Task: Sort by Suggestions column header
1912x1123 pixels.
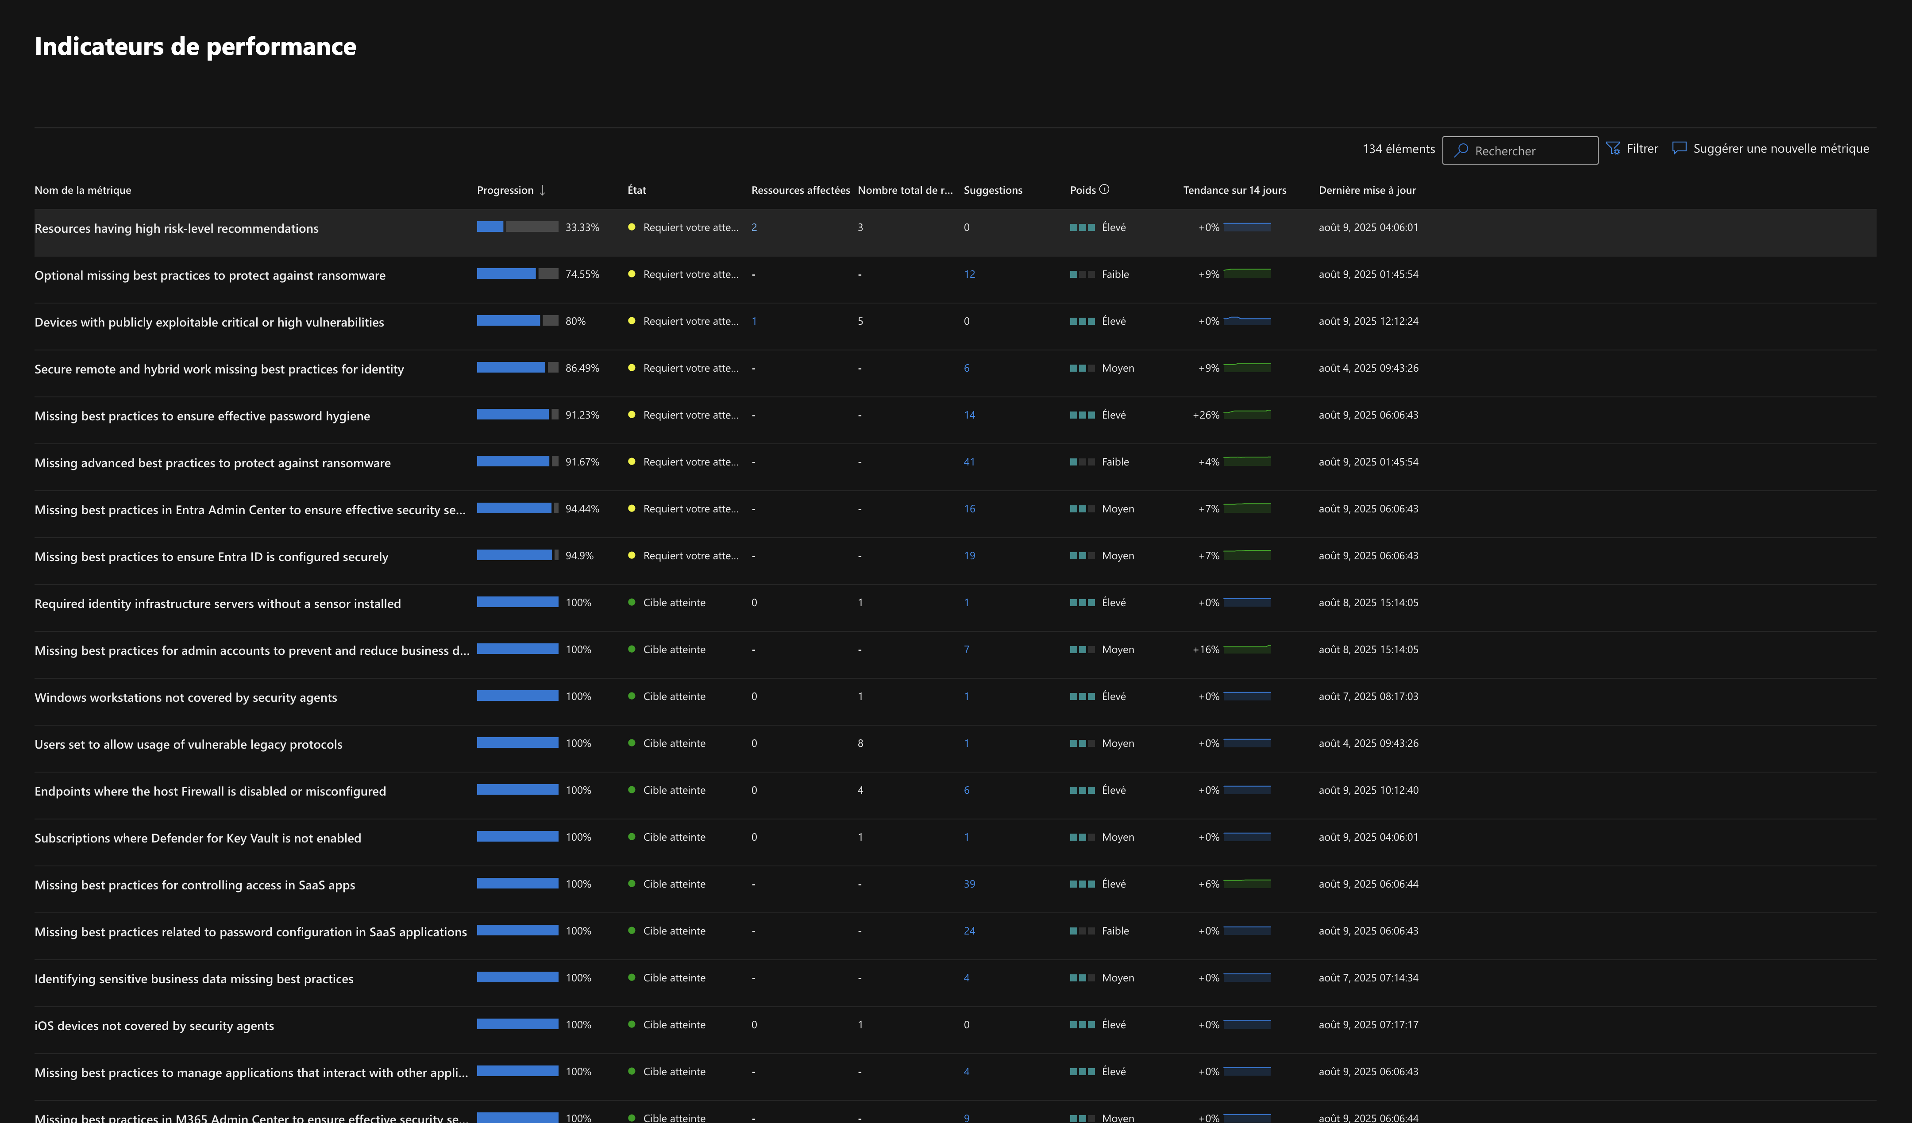Action: click(x=992, y=190)
